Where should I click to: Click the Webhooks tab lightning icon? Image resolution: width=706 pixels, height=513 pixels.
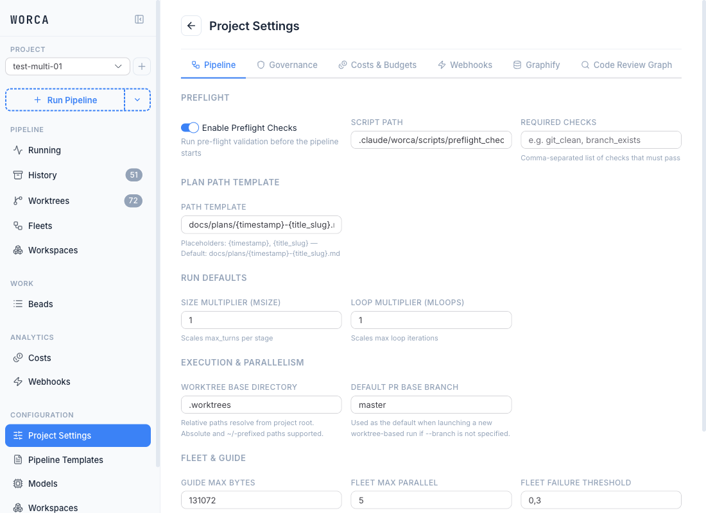tap(442, 65)
